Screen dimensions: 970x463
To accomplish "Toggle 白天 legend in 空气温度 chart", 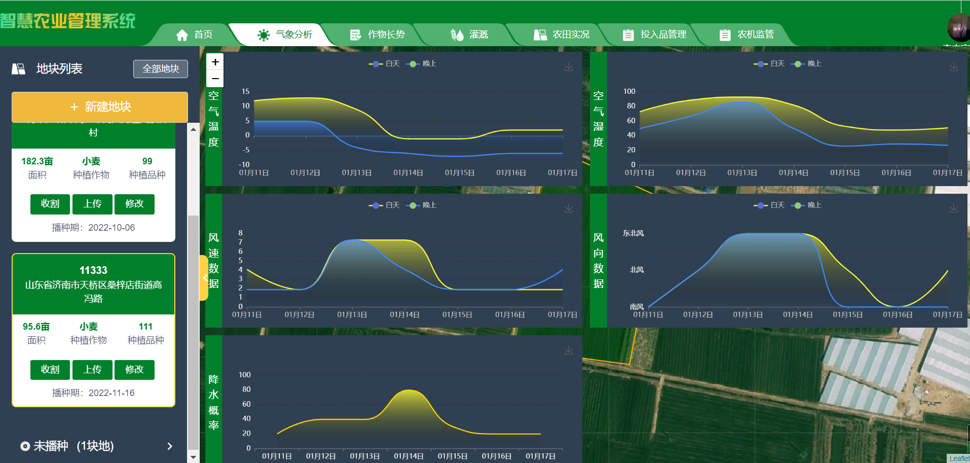I will point(384,64).
